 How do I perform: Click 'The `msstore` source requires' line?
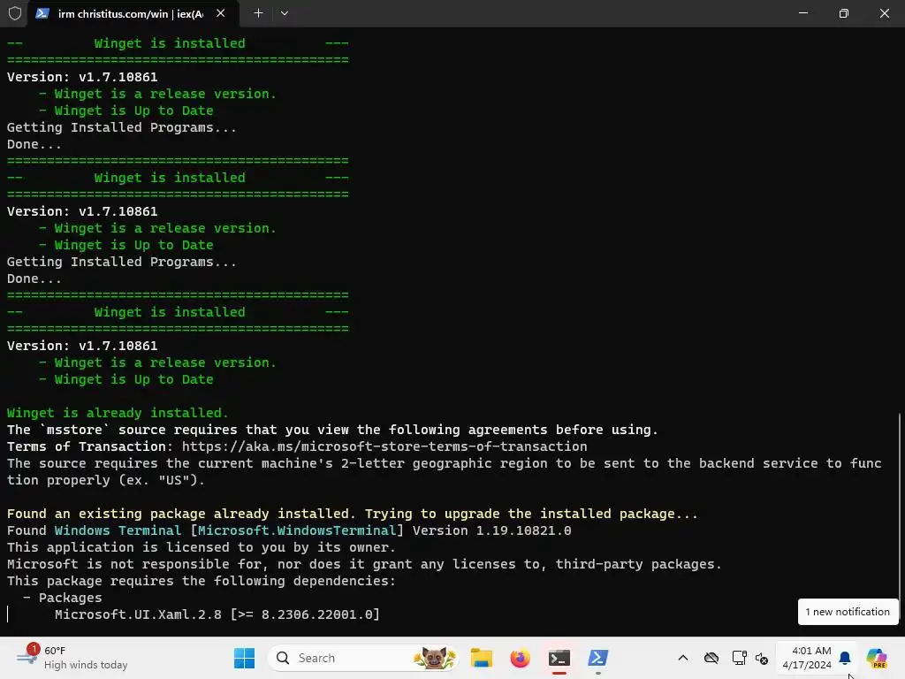[x=332, y=430]
